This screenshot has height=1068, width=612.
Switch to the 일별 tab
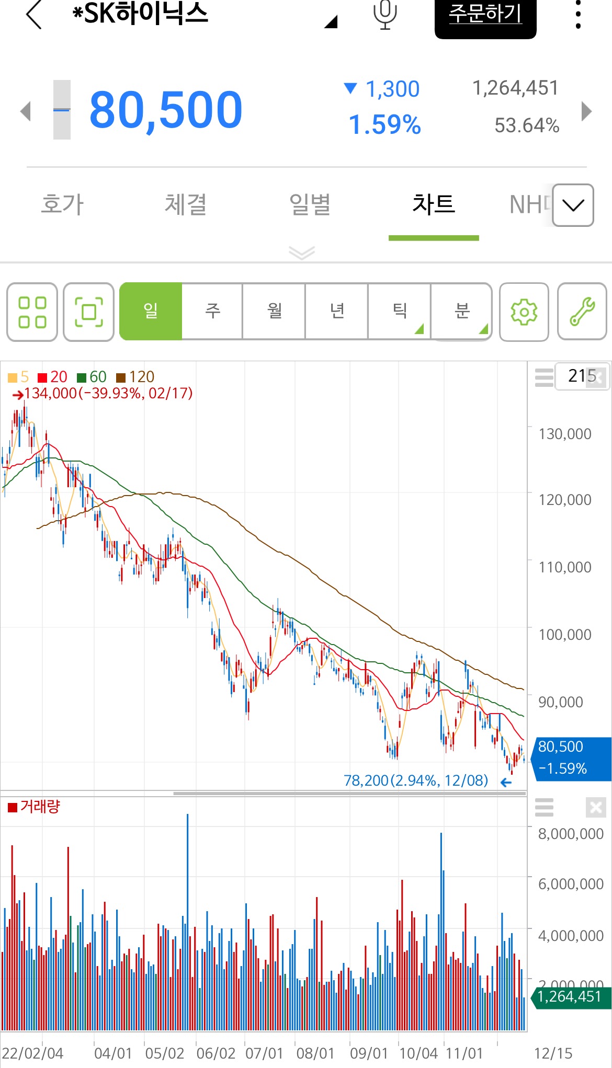tap(310, 204)
